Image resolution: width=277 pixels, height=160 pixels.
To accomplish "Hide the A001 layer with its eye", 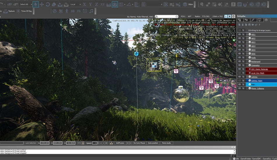I will 240,34.
